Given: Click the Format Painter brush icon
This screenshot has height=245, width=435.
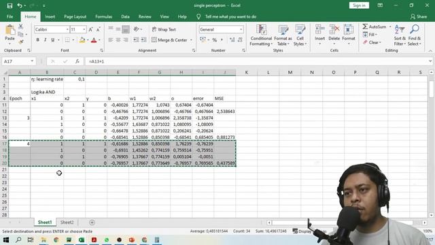Looking at the screenshot, I should (20, 42).
